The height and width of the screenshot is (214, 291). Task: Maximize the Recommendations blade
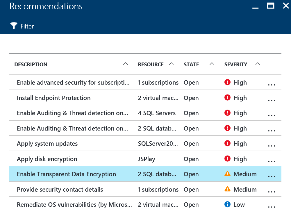[x=271, y=6]
